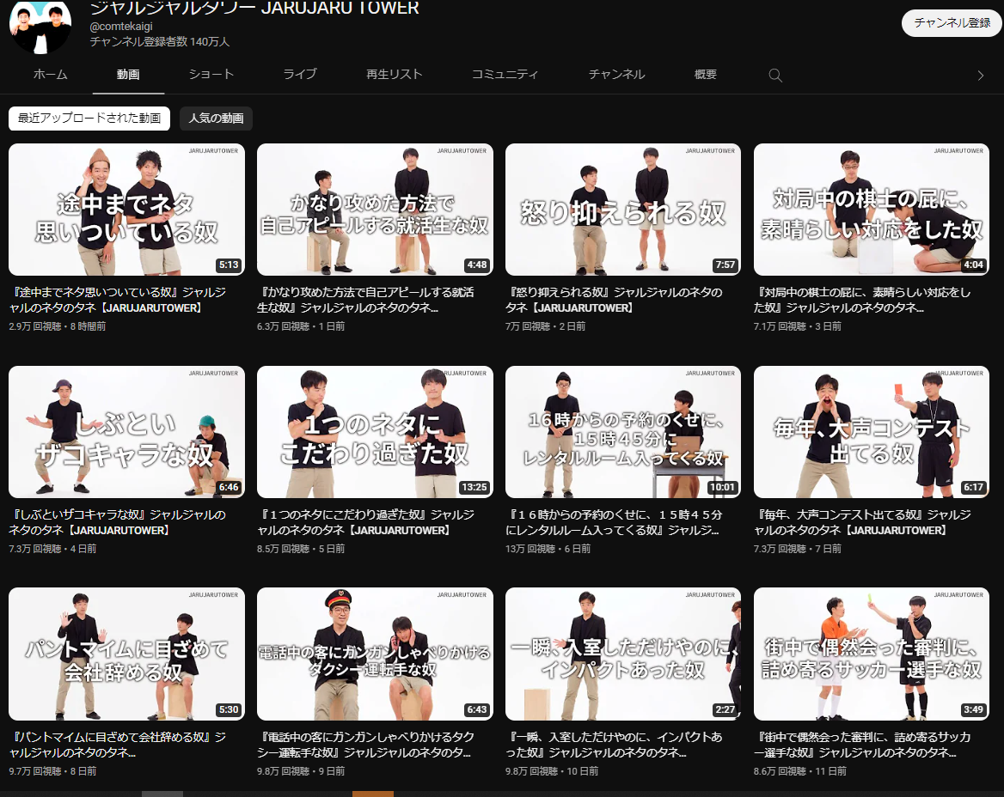View the 概要 tab

[706, 74]
